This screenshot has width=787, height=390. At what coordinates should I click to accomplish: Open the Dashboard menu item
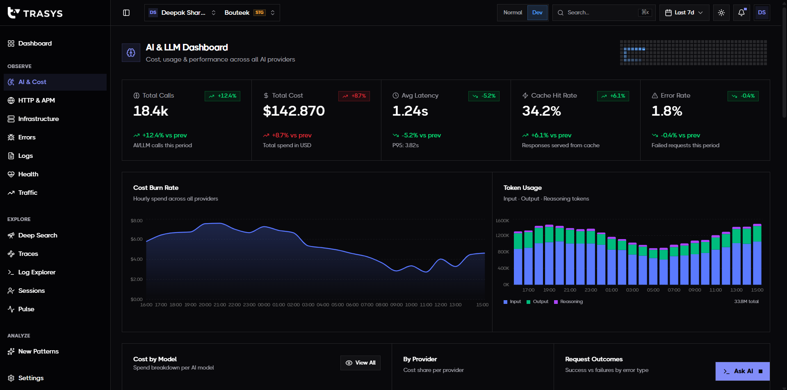(55, 43)
